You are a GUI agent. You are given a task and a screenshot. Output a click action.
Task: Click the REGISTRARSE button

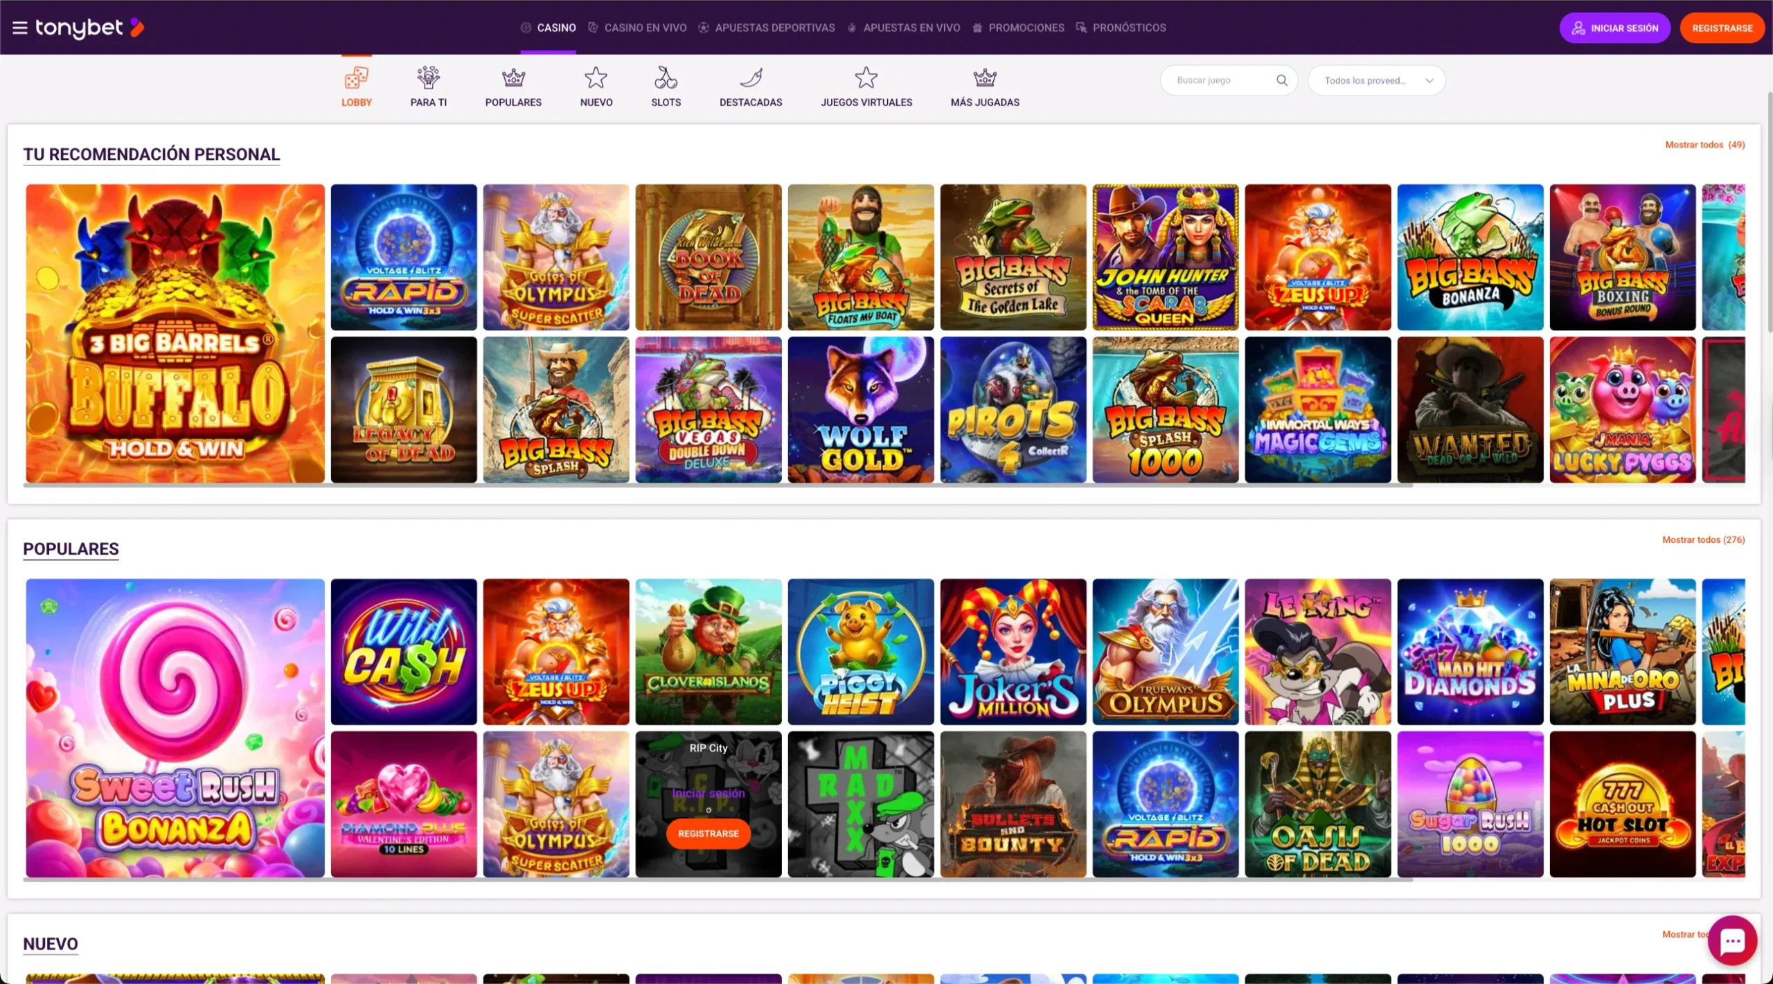(1722, 28)
